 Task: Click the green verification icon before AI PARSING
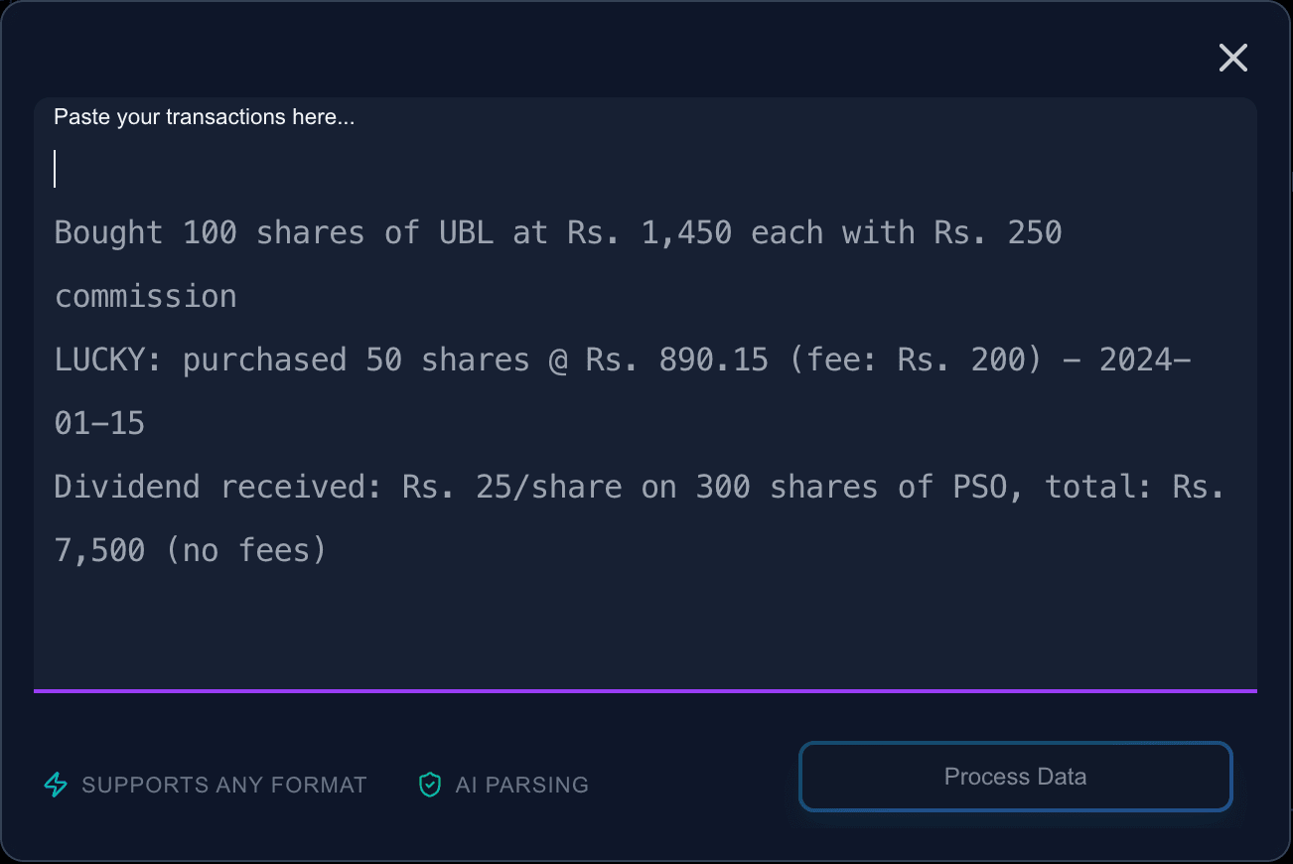point(429,784)
